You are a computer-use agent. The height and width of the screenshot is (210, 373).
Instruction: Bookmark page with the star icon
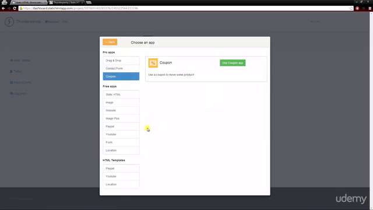click(x=351, y=8)
